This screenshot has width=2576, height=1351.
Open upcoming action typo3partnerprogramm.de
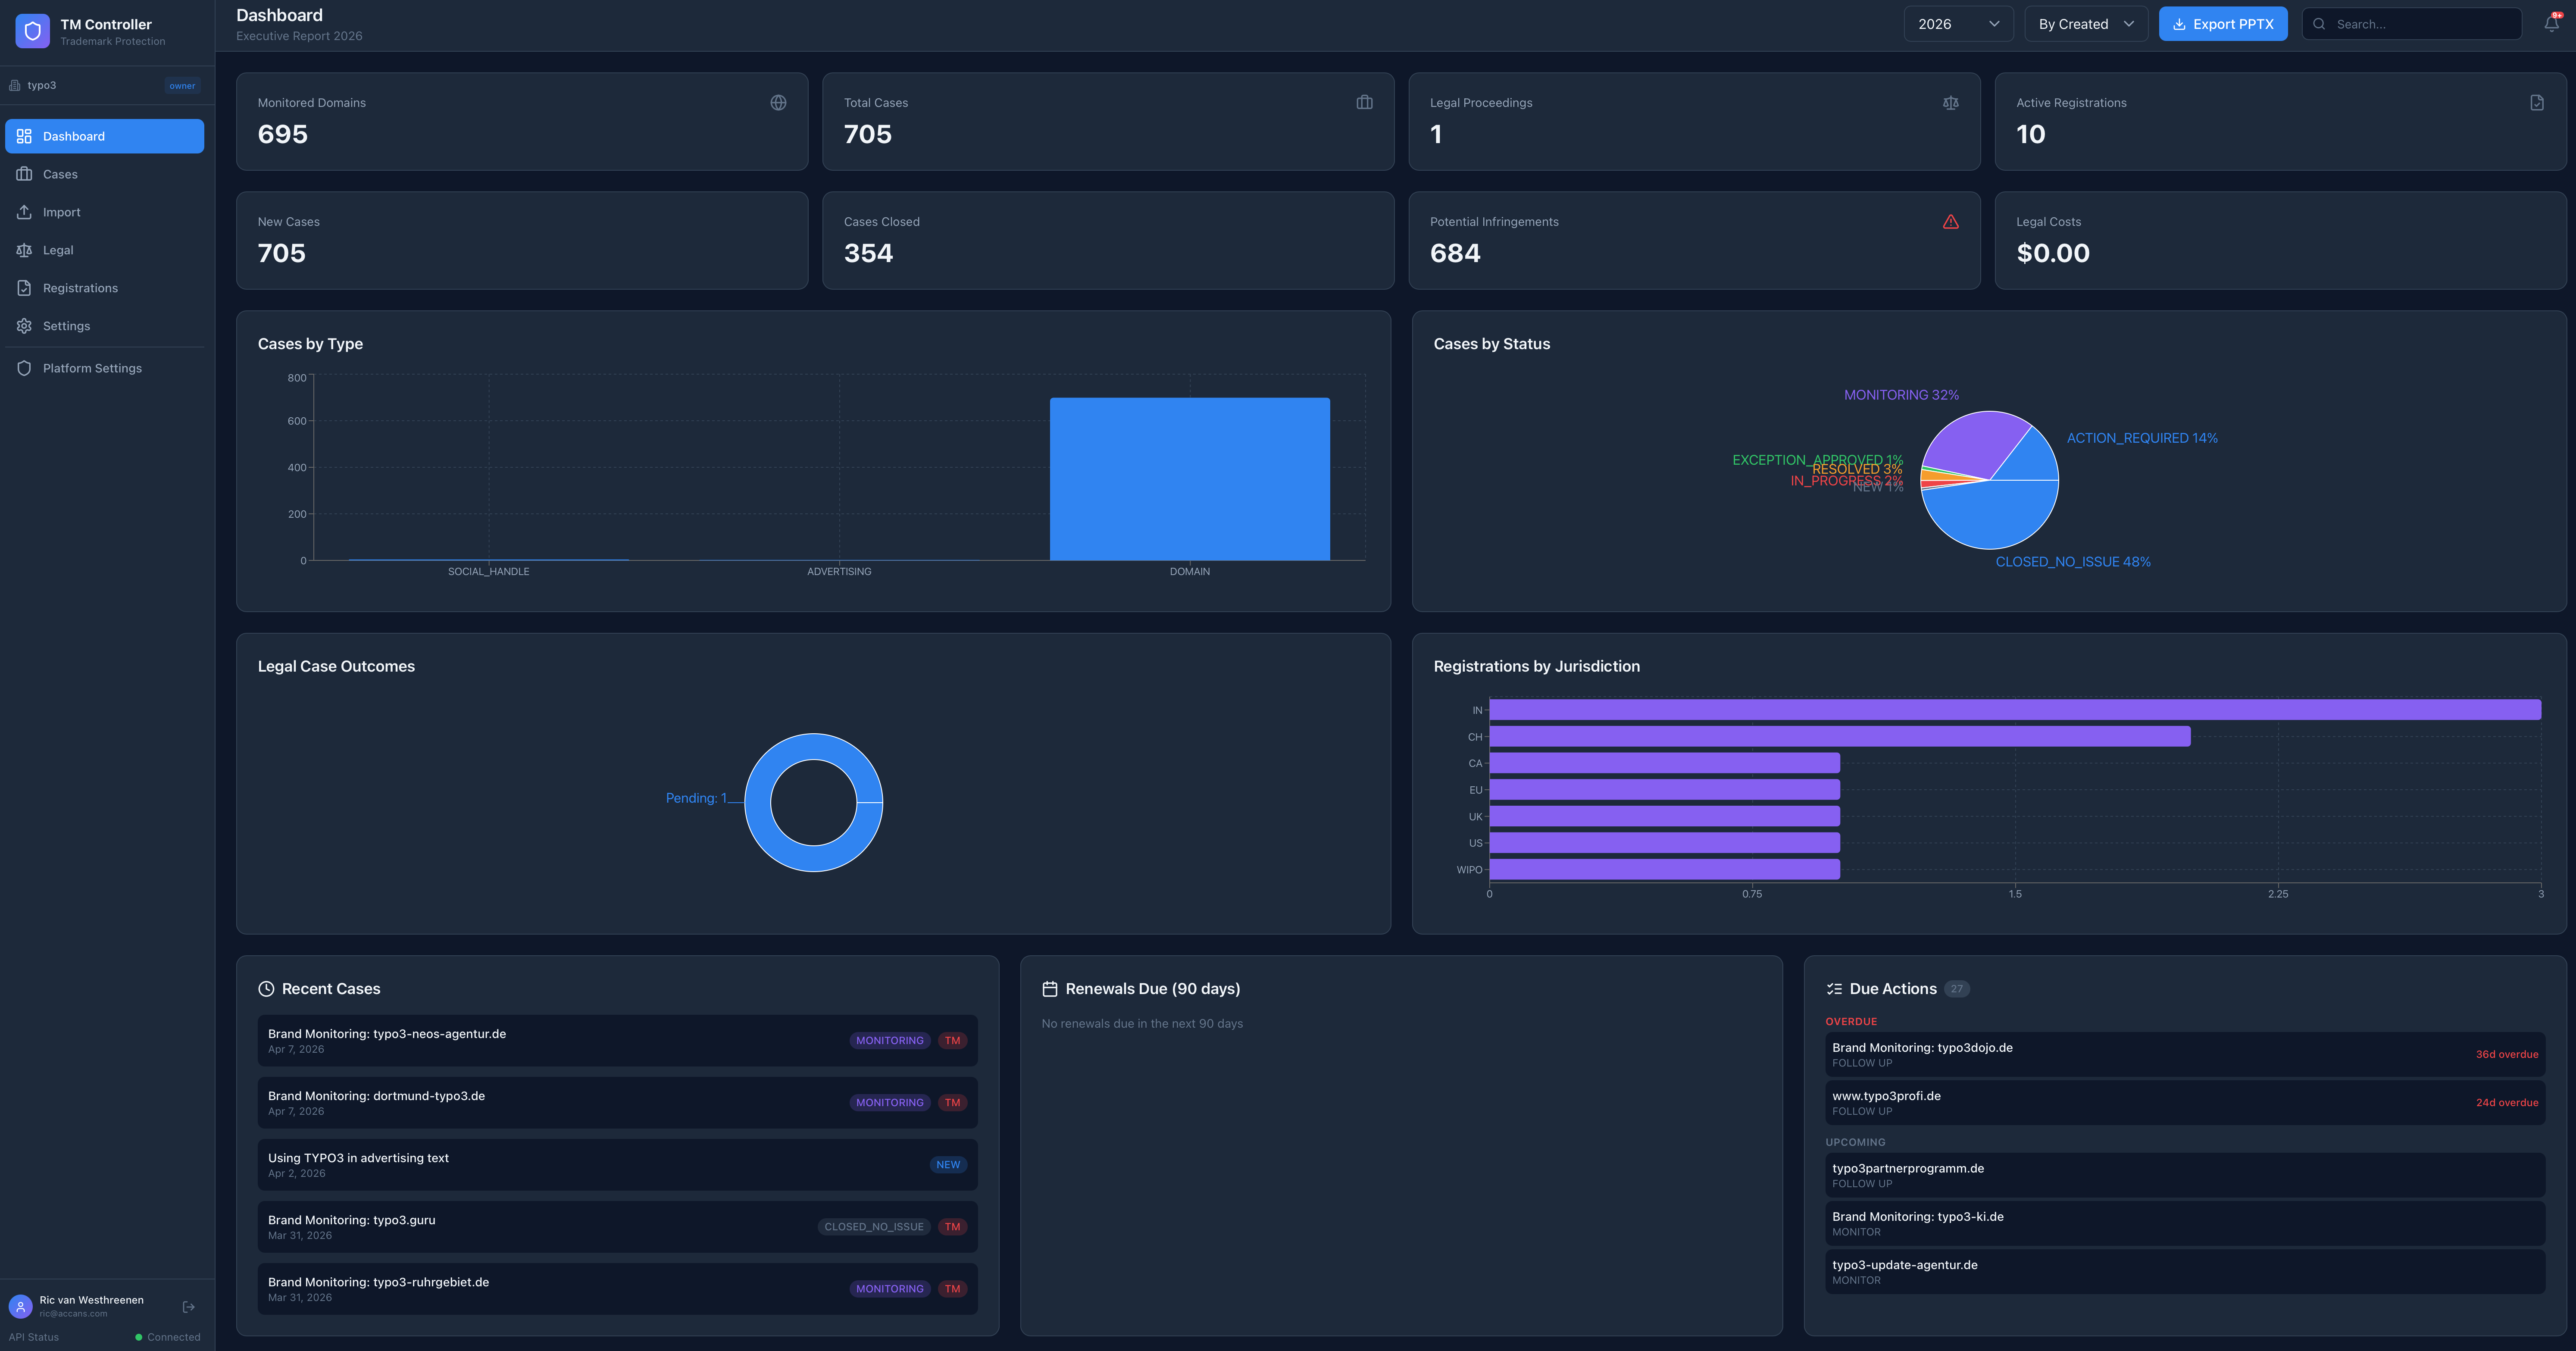(2185, 1175)
